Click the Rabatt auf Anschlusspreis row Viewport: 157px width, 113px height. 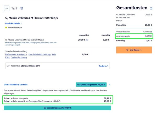(58, 98)
